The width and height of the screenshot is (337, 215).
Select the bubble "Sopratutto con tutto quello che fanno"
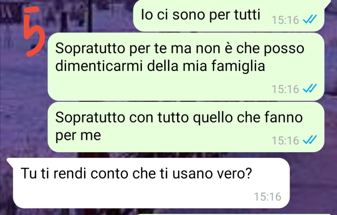(x=186, y=127)
